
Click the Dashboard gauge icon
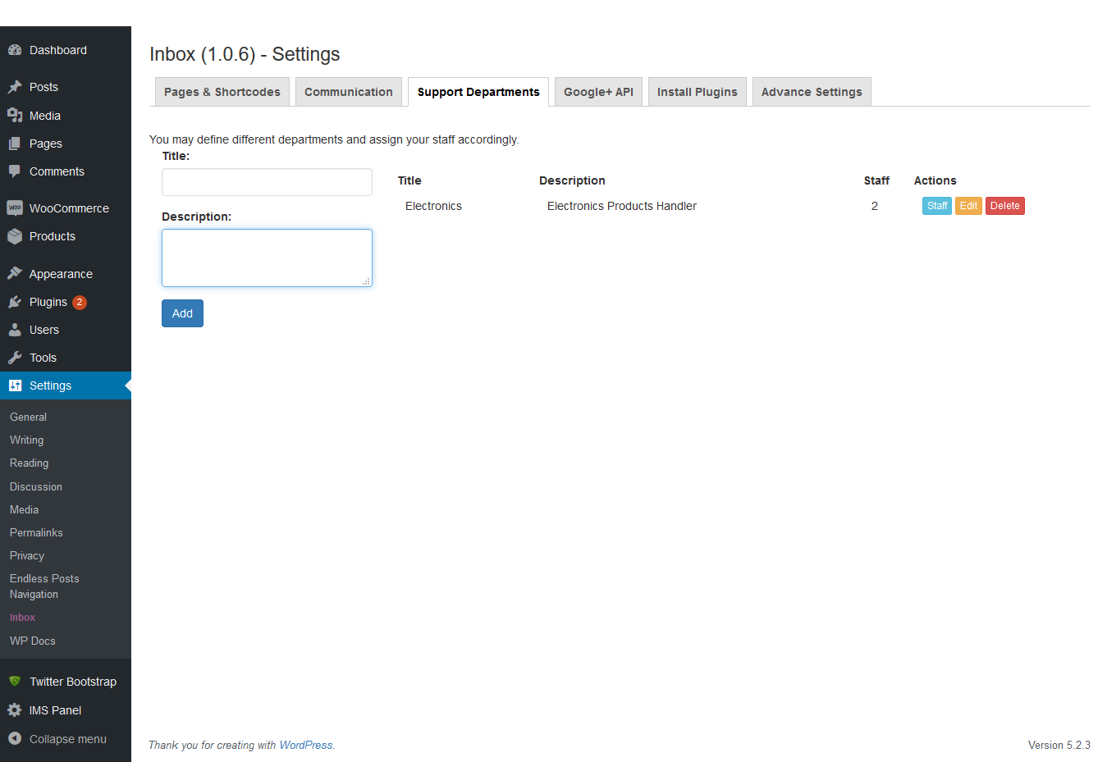15,50
